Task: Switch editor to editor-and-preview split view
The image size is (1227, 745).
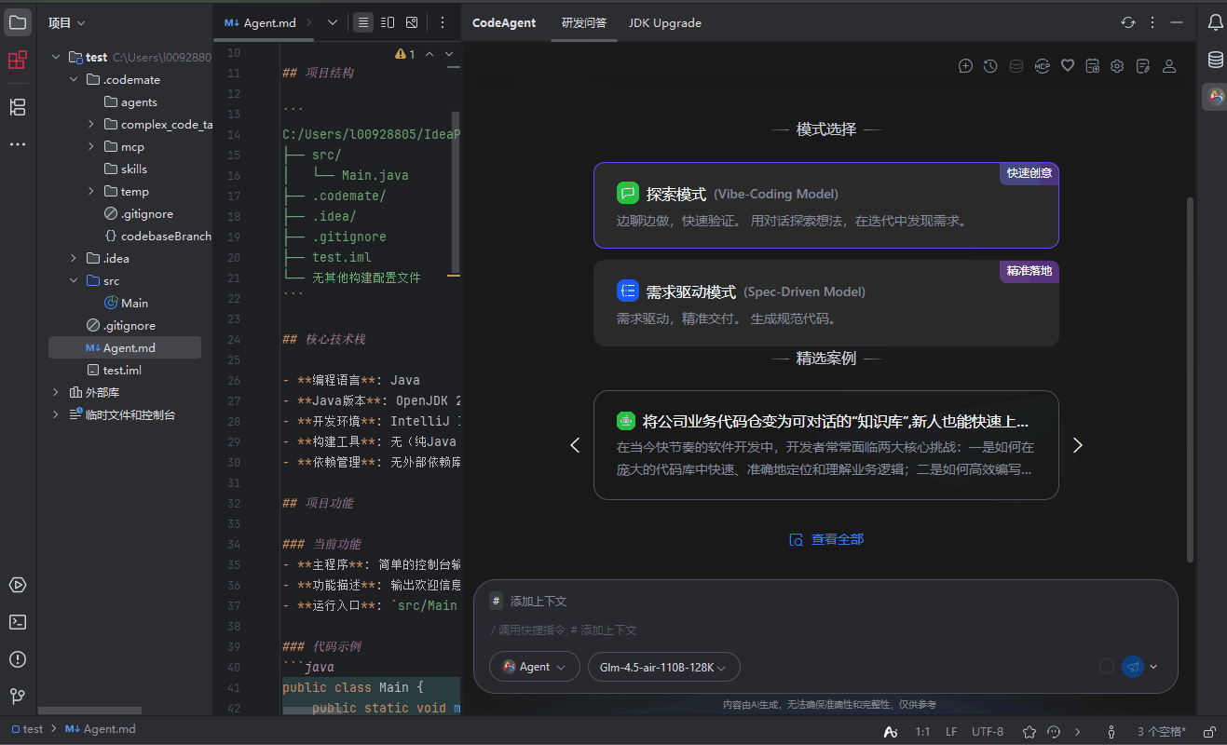Action: tap(388, 22)
